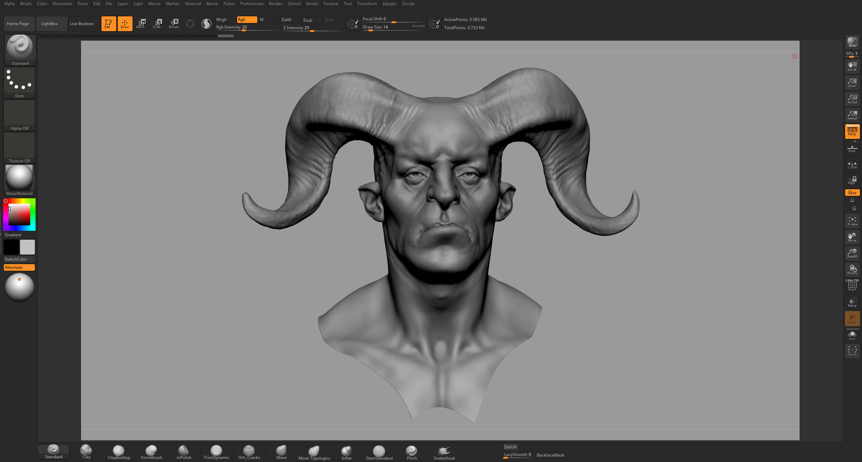The height and width of the screenshot is (462, 862).
Task: Open the Zplugin menu
Action: tap(389, 3)
